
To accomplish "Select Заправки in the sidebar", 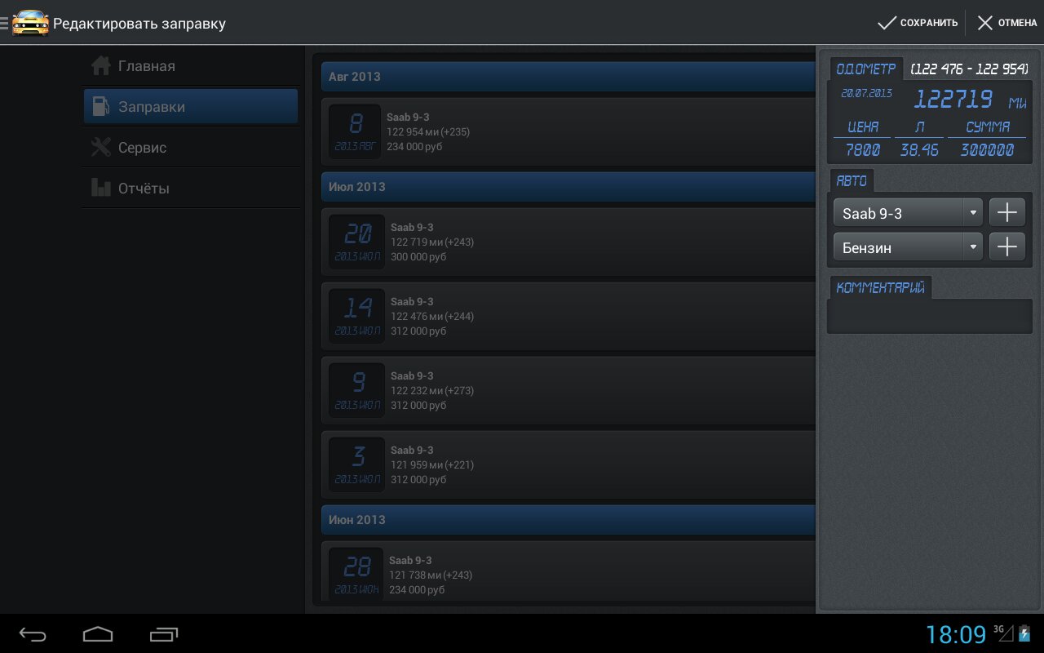I will point(191,106).
